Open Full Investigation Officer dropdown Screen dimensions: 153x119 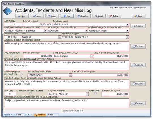click(x=70, y=75)
